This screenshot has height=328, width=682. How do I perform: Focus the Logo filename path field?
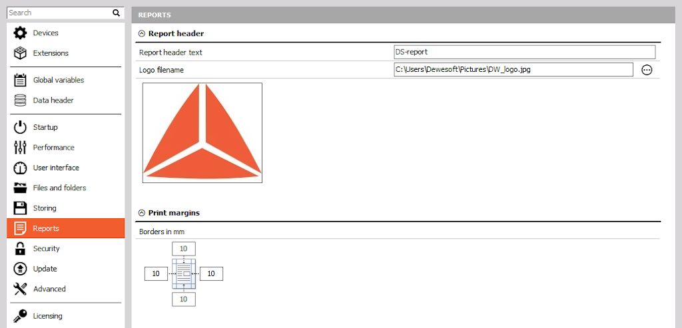coord(513,69)
